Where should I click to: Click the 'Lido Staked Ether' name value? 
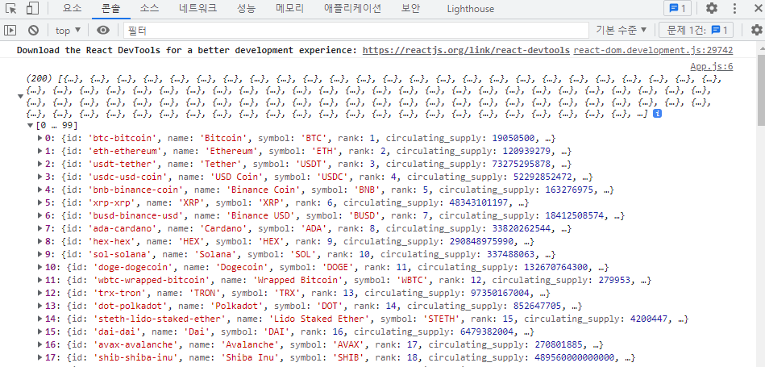pyautogui.click(x=319, y=319)
